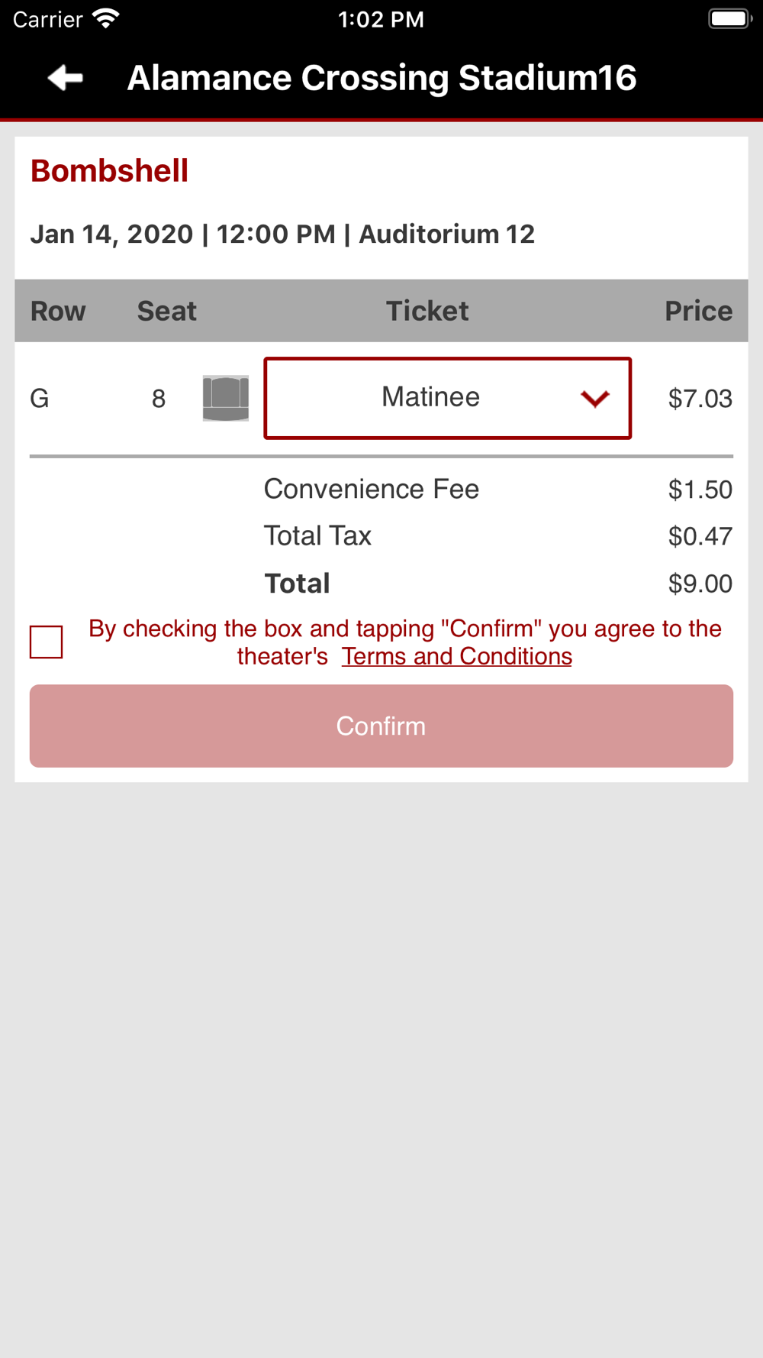
Task: Tap the Alamance Crossing Stadium16 header title
Action: click(x=381, y=78)
